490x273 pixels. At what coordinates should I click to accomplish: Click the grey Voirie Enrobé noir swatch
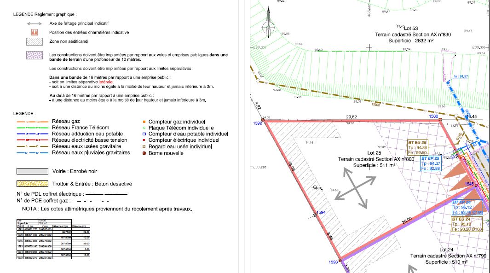33,171
